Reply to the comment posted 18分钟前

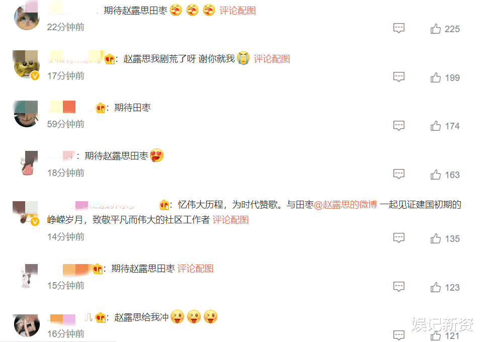point(399,174)
